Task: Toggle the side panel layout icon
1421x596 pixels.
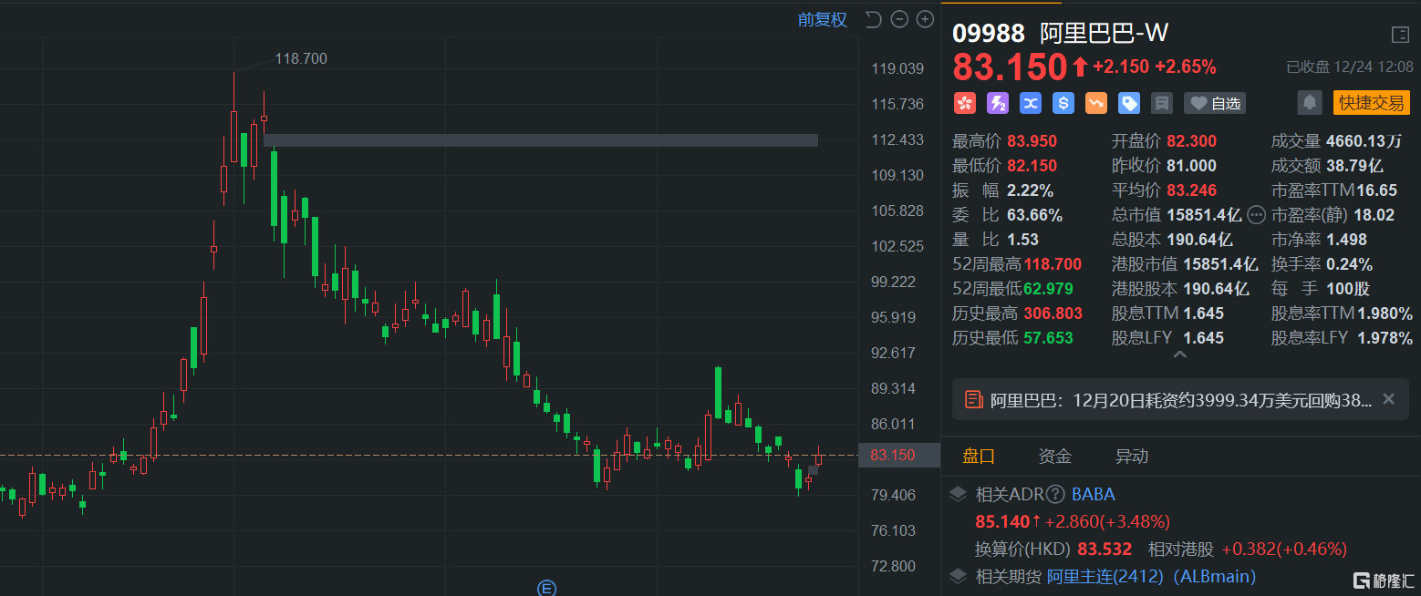Action: (1400, 35)
